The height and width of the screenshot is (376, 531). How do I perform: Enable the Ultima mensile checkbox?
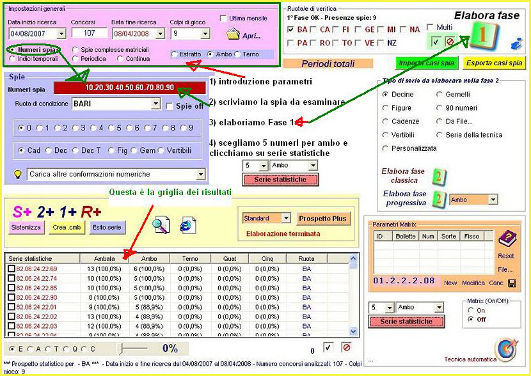click(223, 19)
